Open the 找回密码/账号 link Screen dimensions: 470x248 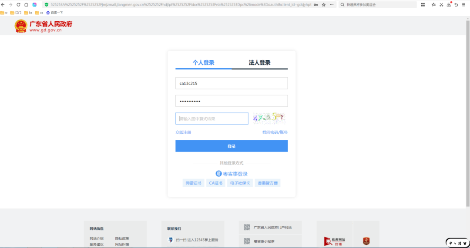point(275,132)
